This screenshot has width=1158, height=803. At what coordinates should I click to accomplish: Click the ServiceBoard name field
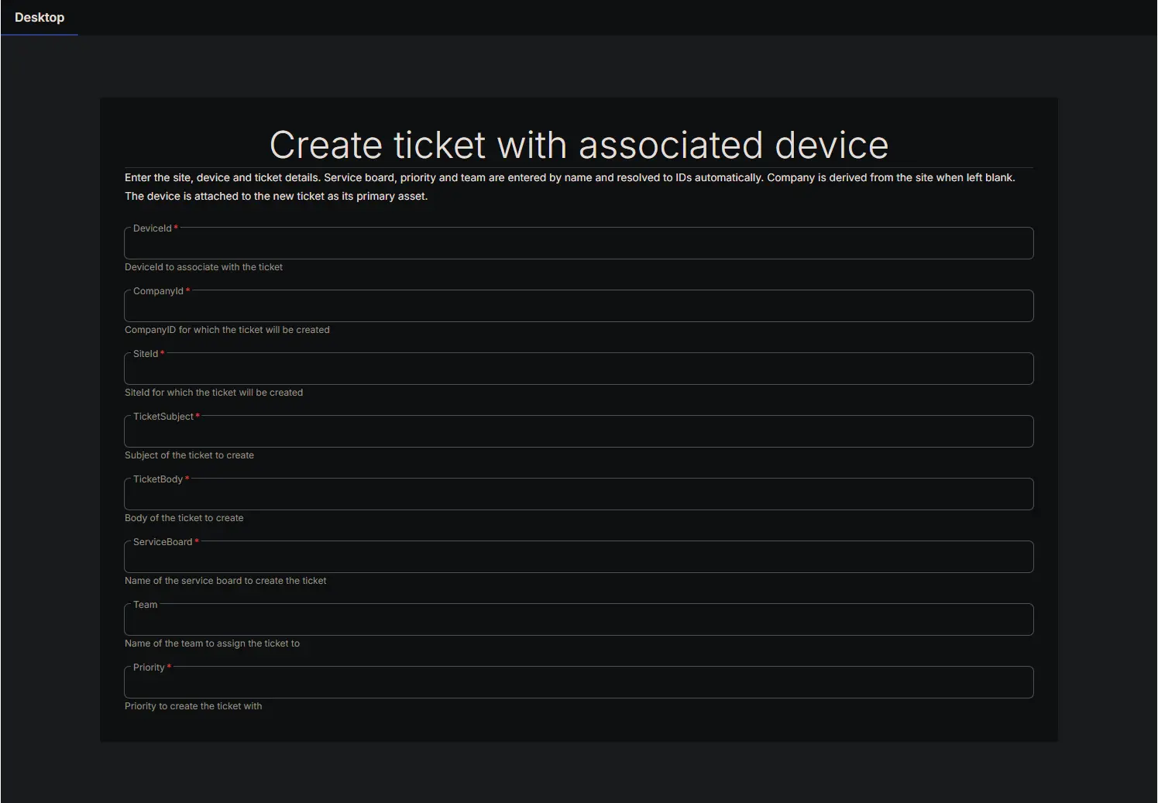coord(579,557)
